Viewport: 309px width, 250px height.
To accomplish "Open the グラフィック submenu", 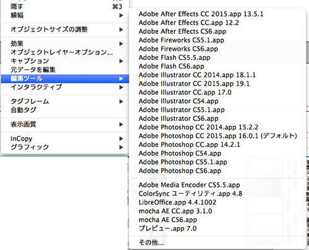I will coord(65,147).
